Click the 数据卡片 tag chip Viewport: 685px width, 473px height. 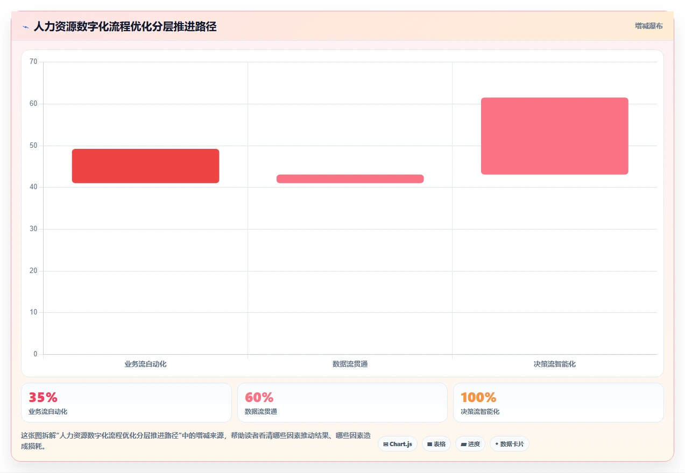click(510, 444)
